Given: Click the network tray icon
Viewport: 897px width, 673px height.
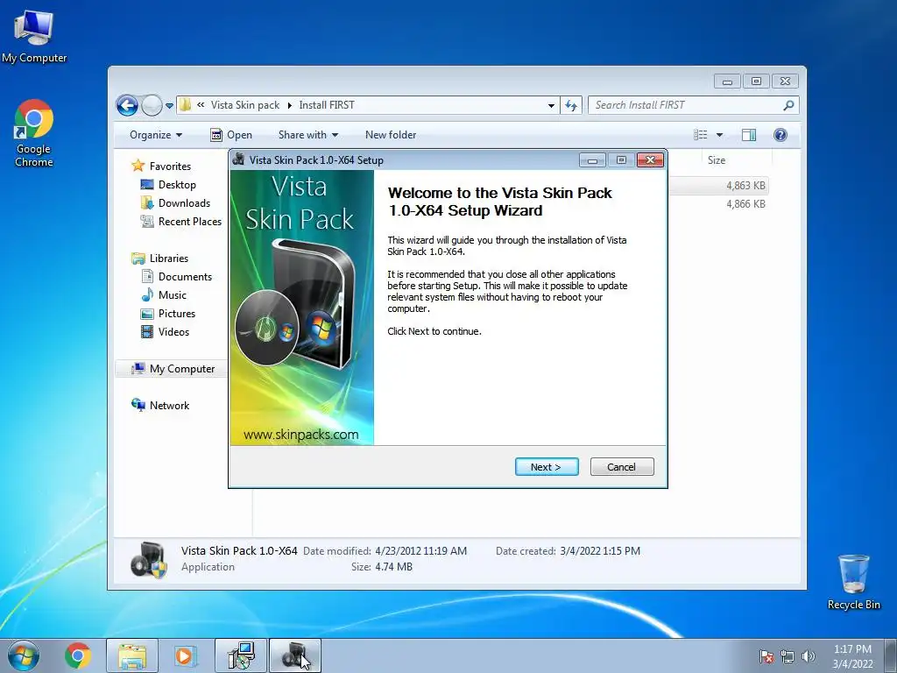Looking at the screenshot, I should [x=788, y=656].
